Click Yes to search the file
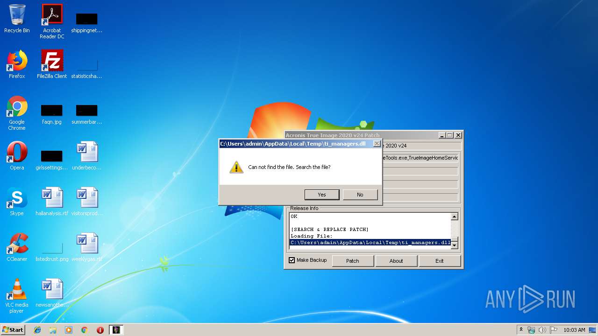Screen dimensions: 598x336 coord(322,195)
